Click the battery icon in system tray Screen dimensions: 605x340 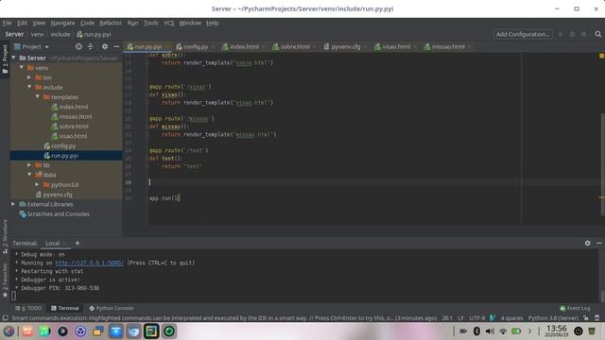click(x=516, y=331)
